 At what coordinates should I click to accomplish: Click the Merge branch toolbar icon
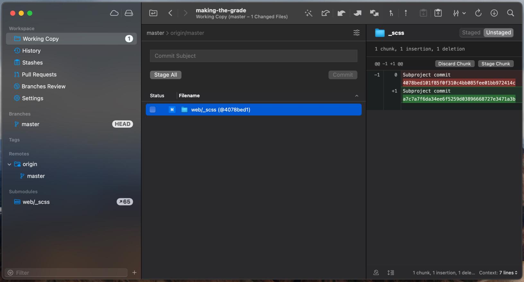391,13
